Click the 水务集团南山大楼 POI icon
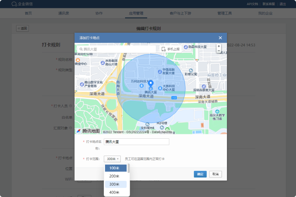 pos(103,63)
